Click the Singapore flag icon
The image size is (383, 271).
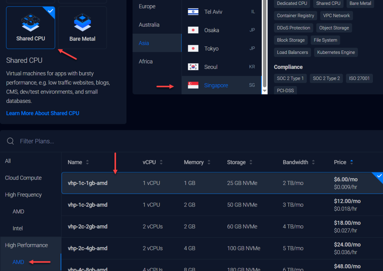[193, 85]
